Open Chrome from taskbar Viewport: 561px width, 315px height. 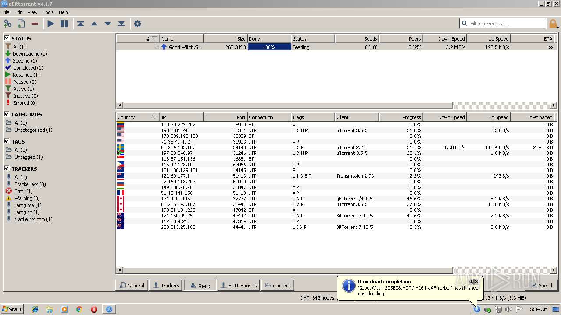(79, 309)
